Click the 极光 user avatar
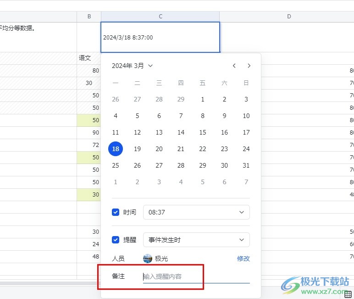 tap(148, 259)
